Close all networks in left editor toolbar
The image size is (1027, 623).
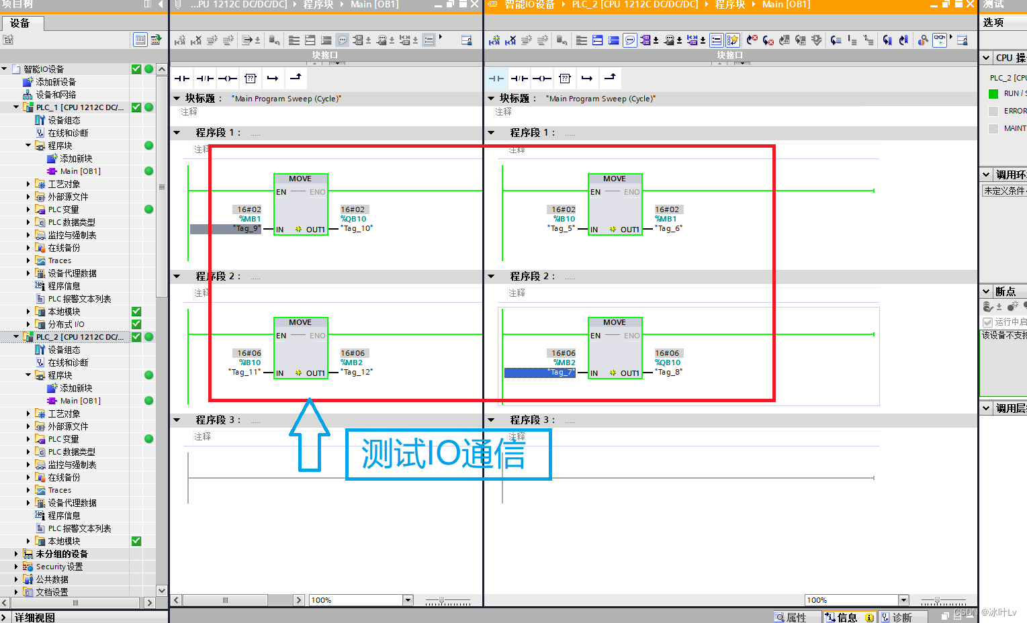(326, 40)
